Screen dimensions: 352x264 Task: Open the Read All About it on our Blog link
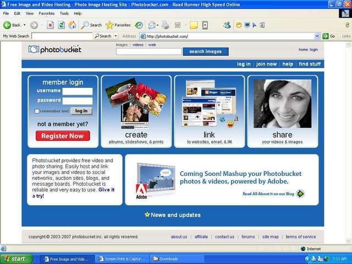[268, 194]
